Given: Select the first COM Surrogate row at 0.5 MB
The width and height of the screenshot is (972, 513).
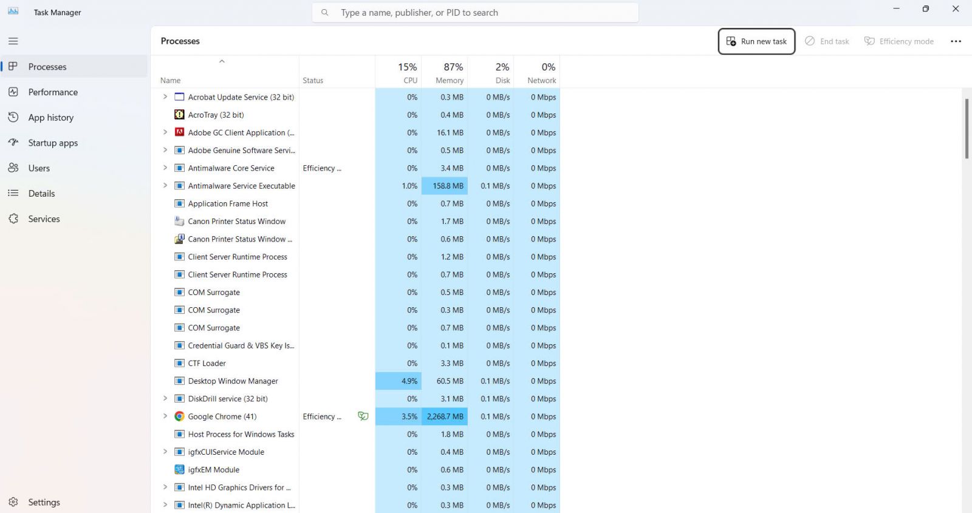Looking at the screenshot, I should pos(355,292).
